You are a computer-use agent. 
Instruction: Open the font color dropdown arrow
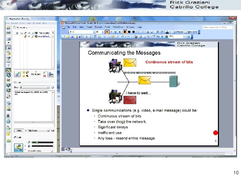tap(170, 32)
